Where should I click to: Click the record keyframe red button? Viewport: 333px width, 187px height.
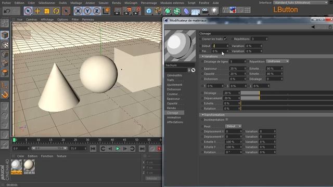[159, 149]
